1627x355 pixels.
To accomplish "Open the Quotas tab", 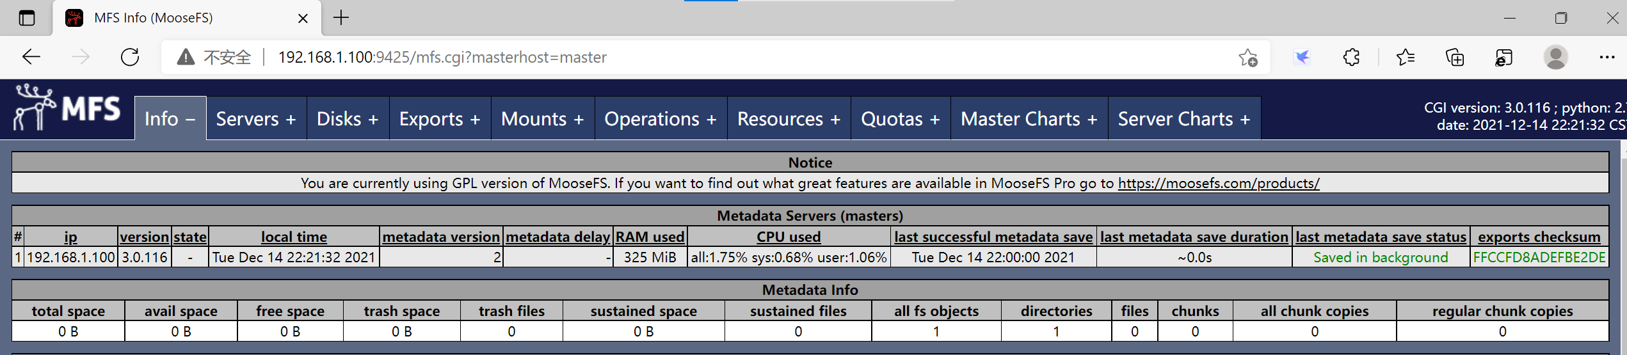I will [x=901, y=119].
